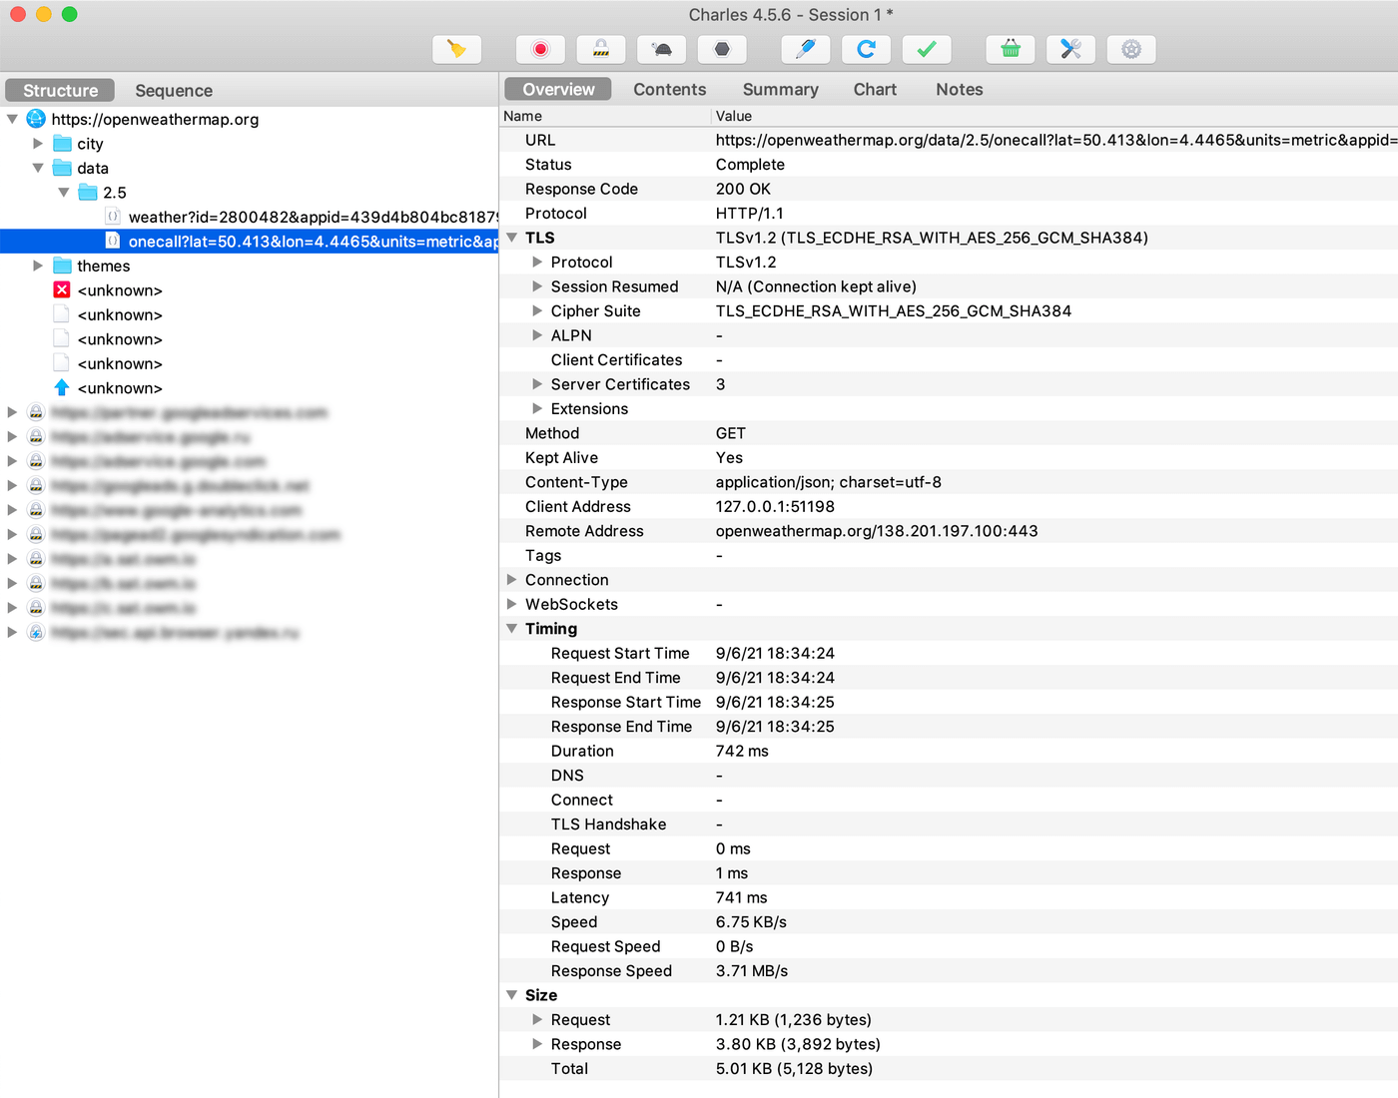
Task: Open settings with the gear icon
Action: (x=1131, y=49)
